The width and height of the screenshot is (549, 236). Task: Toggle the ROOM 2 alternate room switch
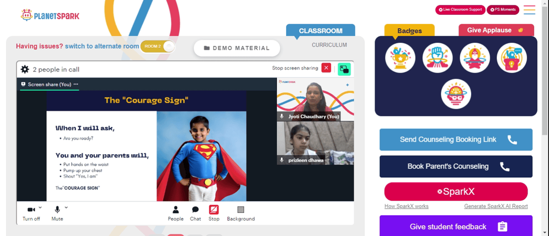coord(158,46)
